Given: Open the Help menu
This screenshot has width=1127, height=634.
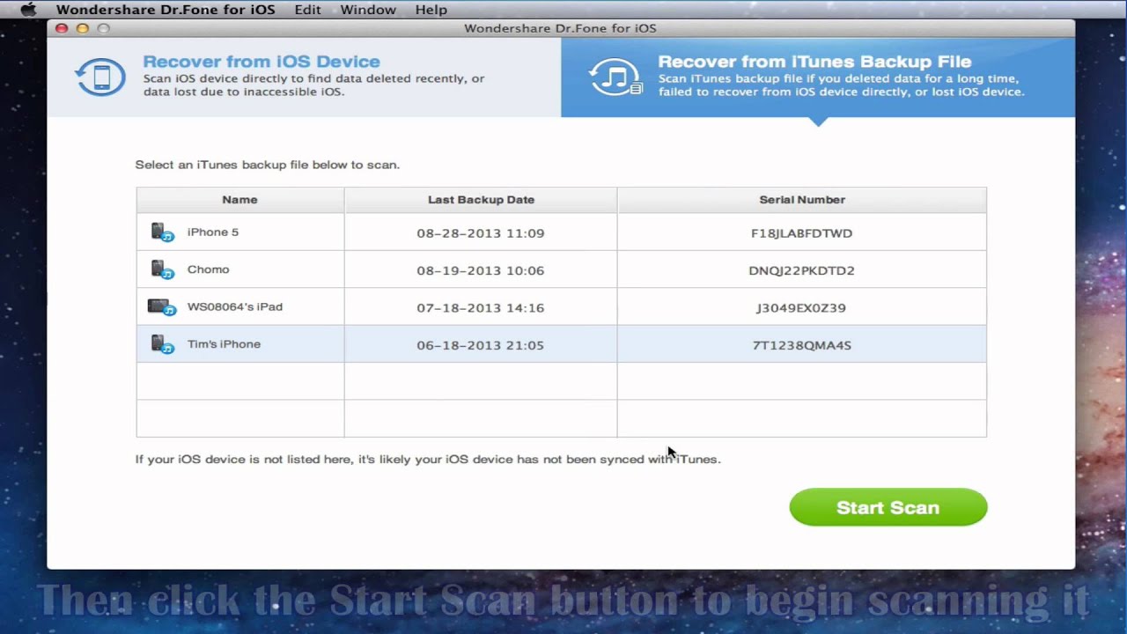Looking at the screenshot, I should pyautogui.click(x=431, y=10).
